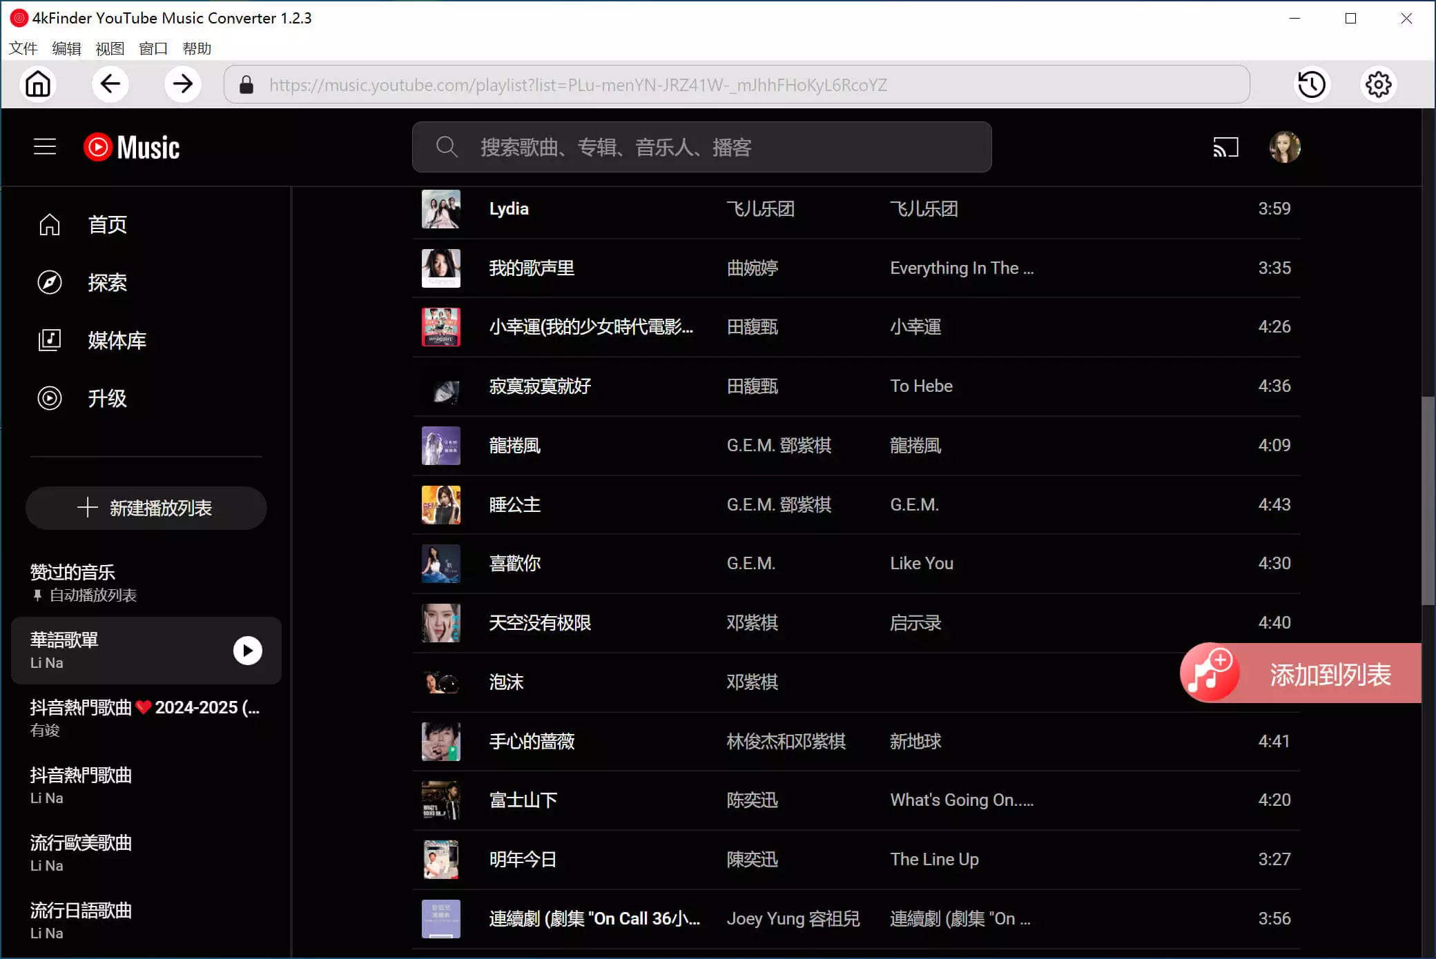Click the YouTube Music logo
The width and height of the screenshot is (1436, 959).
coord(132,147)
